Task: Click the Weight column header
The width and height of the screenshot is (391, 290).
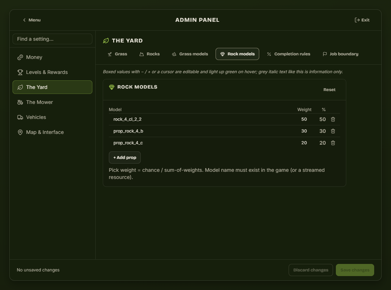Action: pos(304,110)
